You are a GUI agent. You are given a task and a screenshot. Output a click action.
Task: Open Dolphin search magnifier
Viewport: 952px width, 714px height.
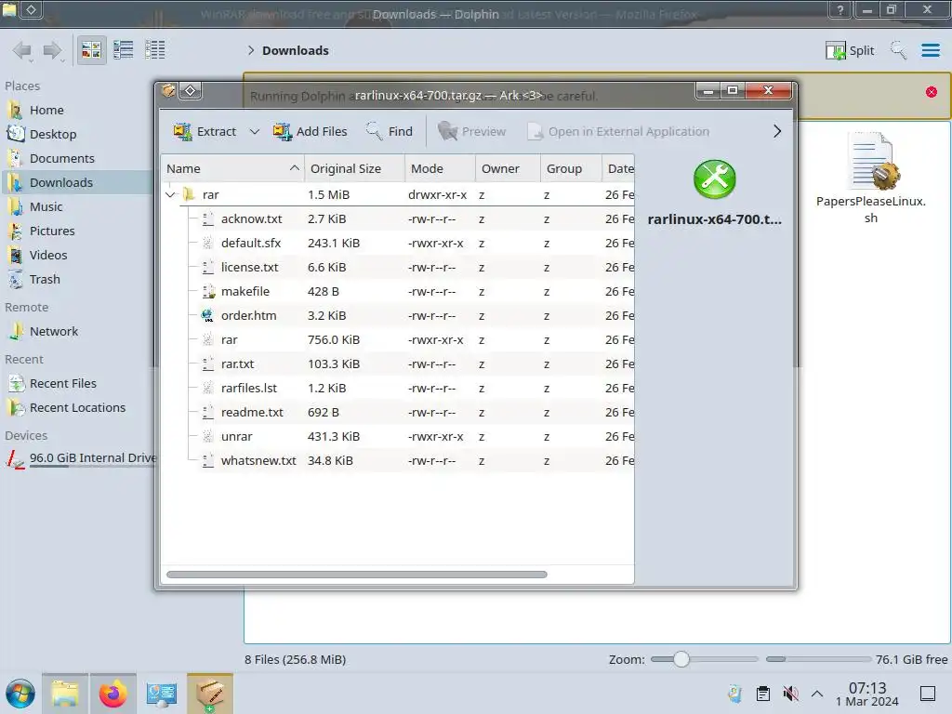[898, 50]
